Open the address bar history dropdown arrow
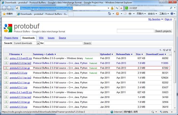Image resolution: width=178 pixels, height=115 pixels. click(x=108, y=8)
